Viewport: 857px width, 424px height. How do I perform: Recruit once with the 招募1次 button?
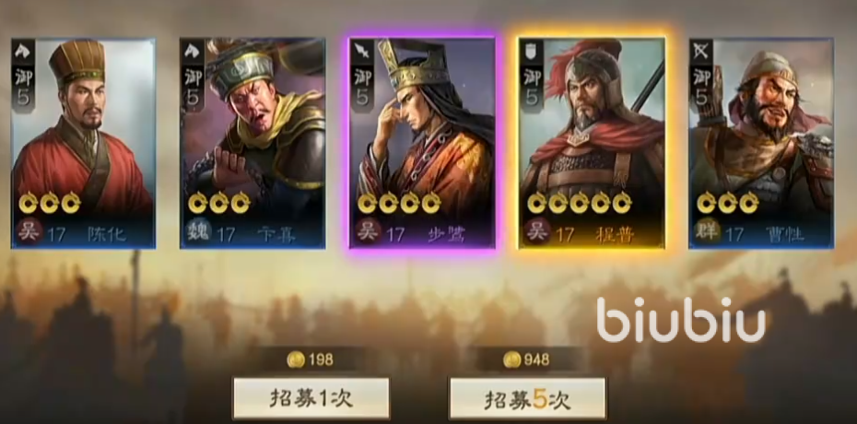(311, 398)
